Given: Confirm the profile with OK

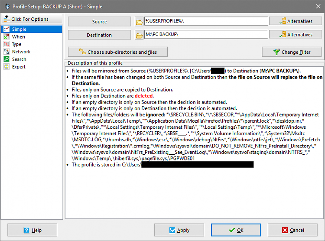Looking at the screenshot, I should coord(236,230).
